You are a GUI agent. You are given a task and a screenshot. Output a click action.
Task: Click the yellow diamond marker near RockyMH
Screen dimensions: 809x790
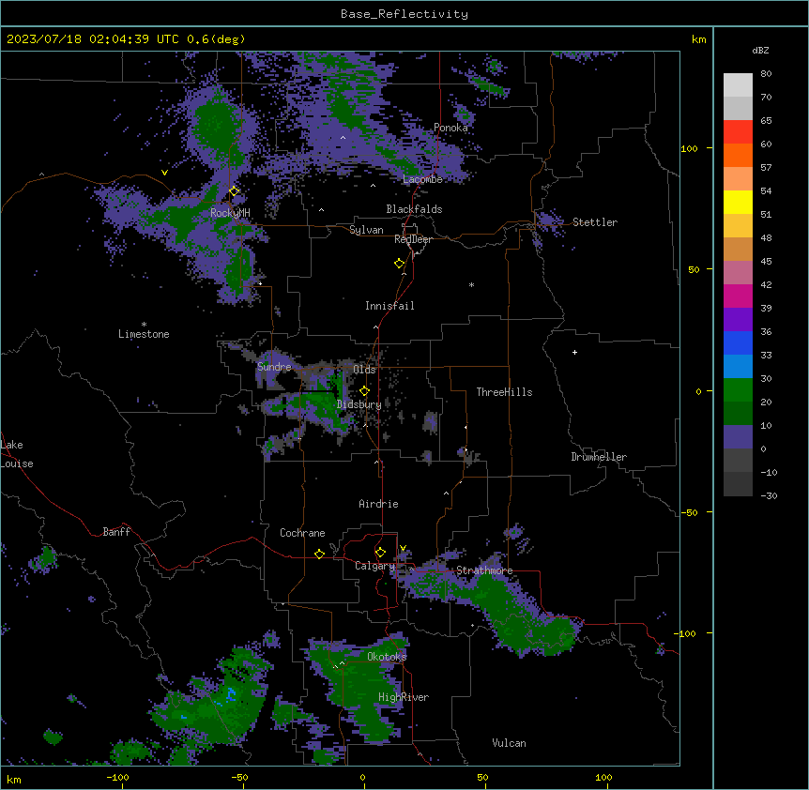pos(235,191)
